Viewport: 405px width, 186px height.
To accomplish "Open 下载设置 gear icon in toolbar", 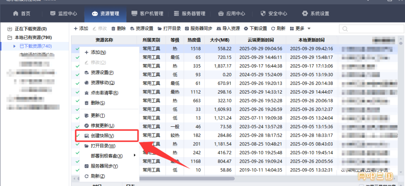I will (x=246, y=28).
